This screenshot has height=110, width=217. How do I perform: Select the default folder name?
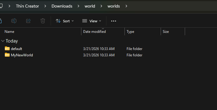click(17, 49)
